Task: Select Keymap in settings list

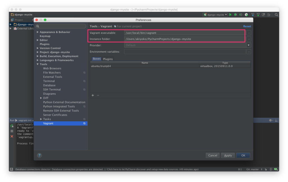Action: [x=45, y=36]
